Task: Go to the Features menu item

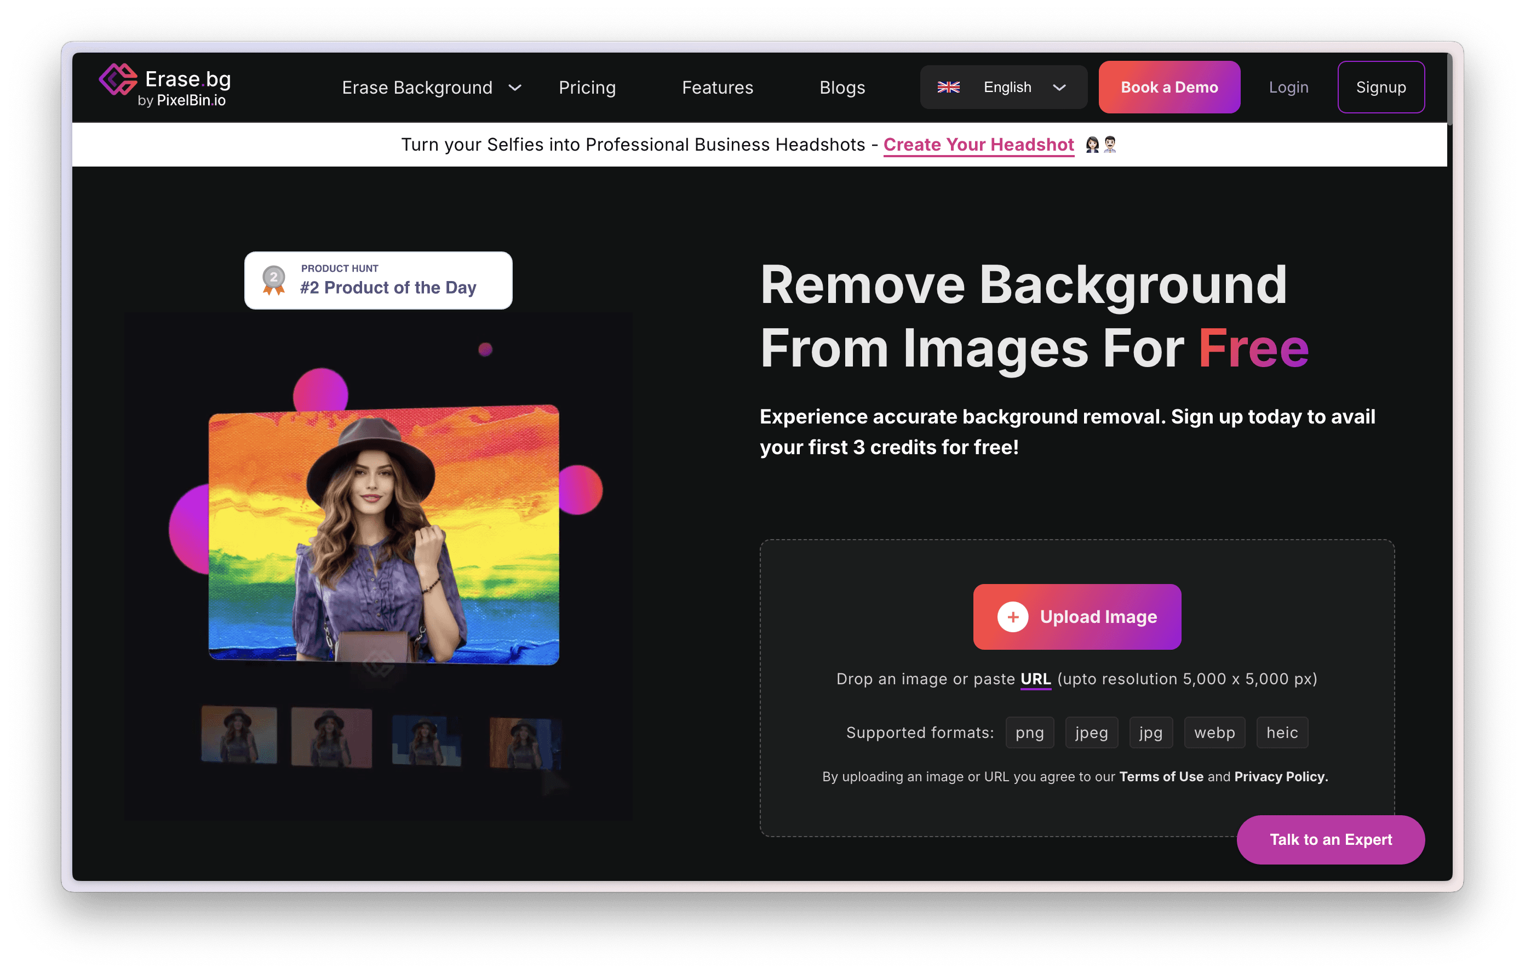Action: pyautogui.click(x=717, y=88)
